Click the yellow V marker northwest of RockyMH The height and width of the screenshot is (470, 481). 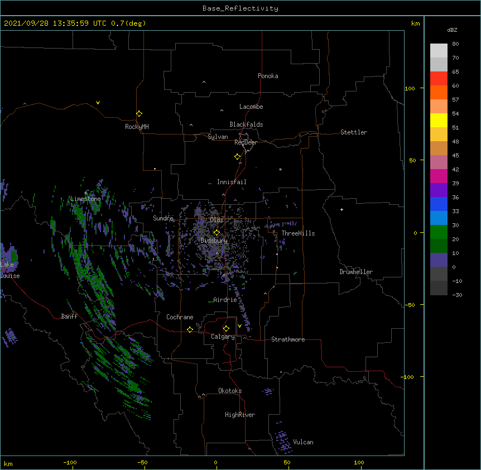tap(98, 103)
